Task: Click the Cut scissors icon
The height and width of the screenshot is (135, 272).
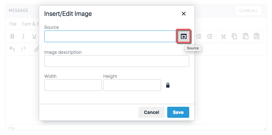Action: coord(223,37)
